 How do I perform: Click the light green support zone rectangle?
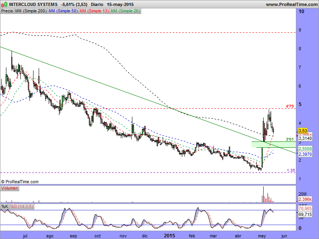click(x=274, y=145)
